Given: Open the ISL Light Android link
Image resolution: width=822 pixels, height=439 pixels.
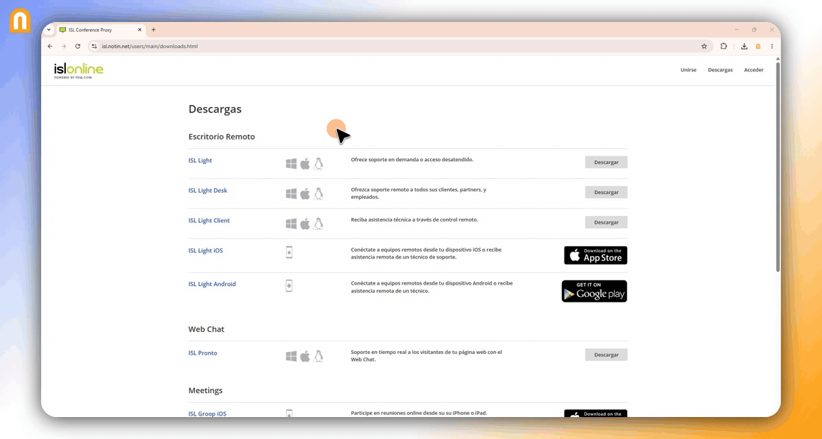Looking at the screenshot, I should pyautogui.click(x=212, y=284).
